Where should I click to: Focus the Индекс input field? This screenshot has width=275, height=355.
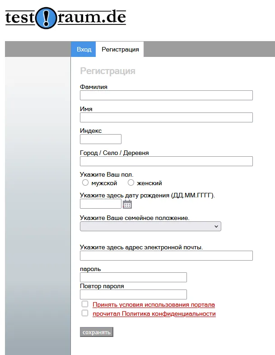[x=101, y=139]
